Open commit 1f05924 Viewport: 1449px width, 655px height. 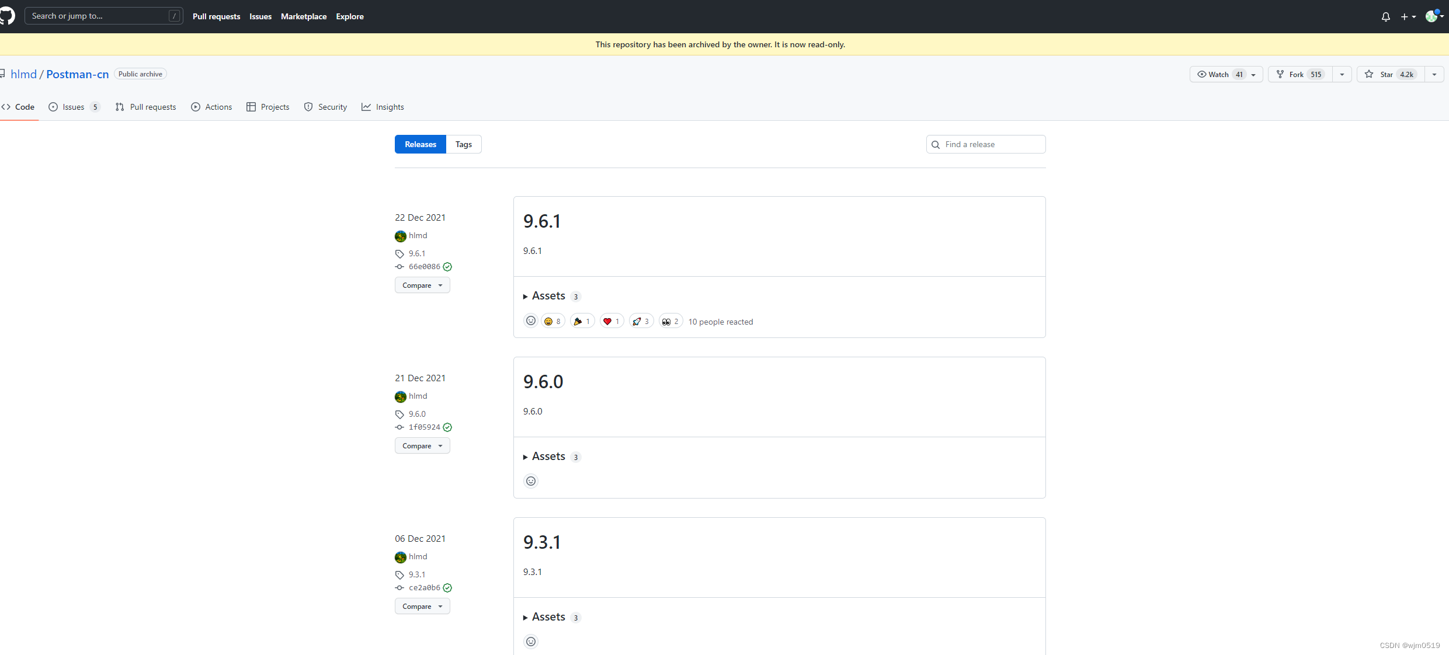click(425, 427)
